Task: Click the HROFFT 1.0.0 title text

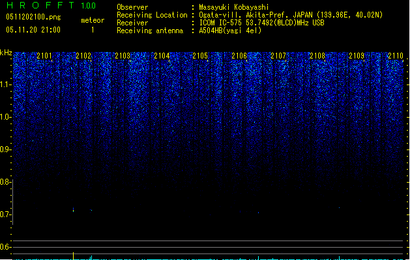Action: (51, 5)
